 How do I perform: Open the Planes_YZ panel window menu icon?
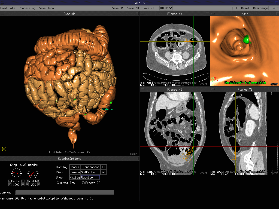pos(213,89)
